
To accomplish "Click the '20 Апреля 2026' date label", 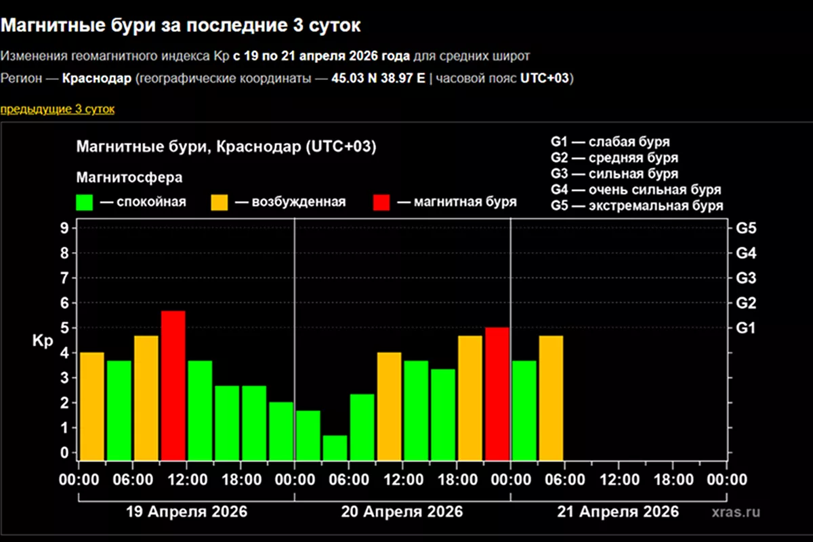I will pyautogui.click(x=402, y=511).
